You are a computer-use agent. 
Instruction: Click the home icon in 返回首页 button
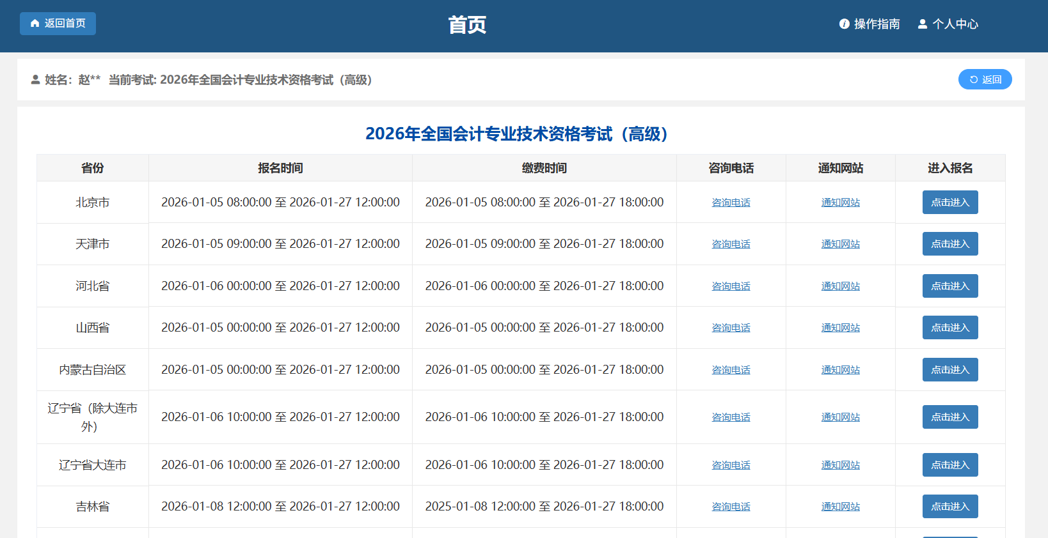pos(35,24)
